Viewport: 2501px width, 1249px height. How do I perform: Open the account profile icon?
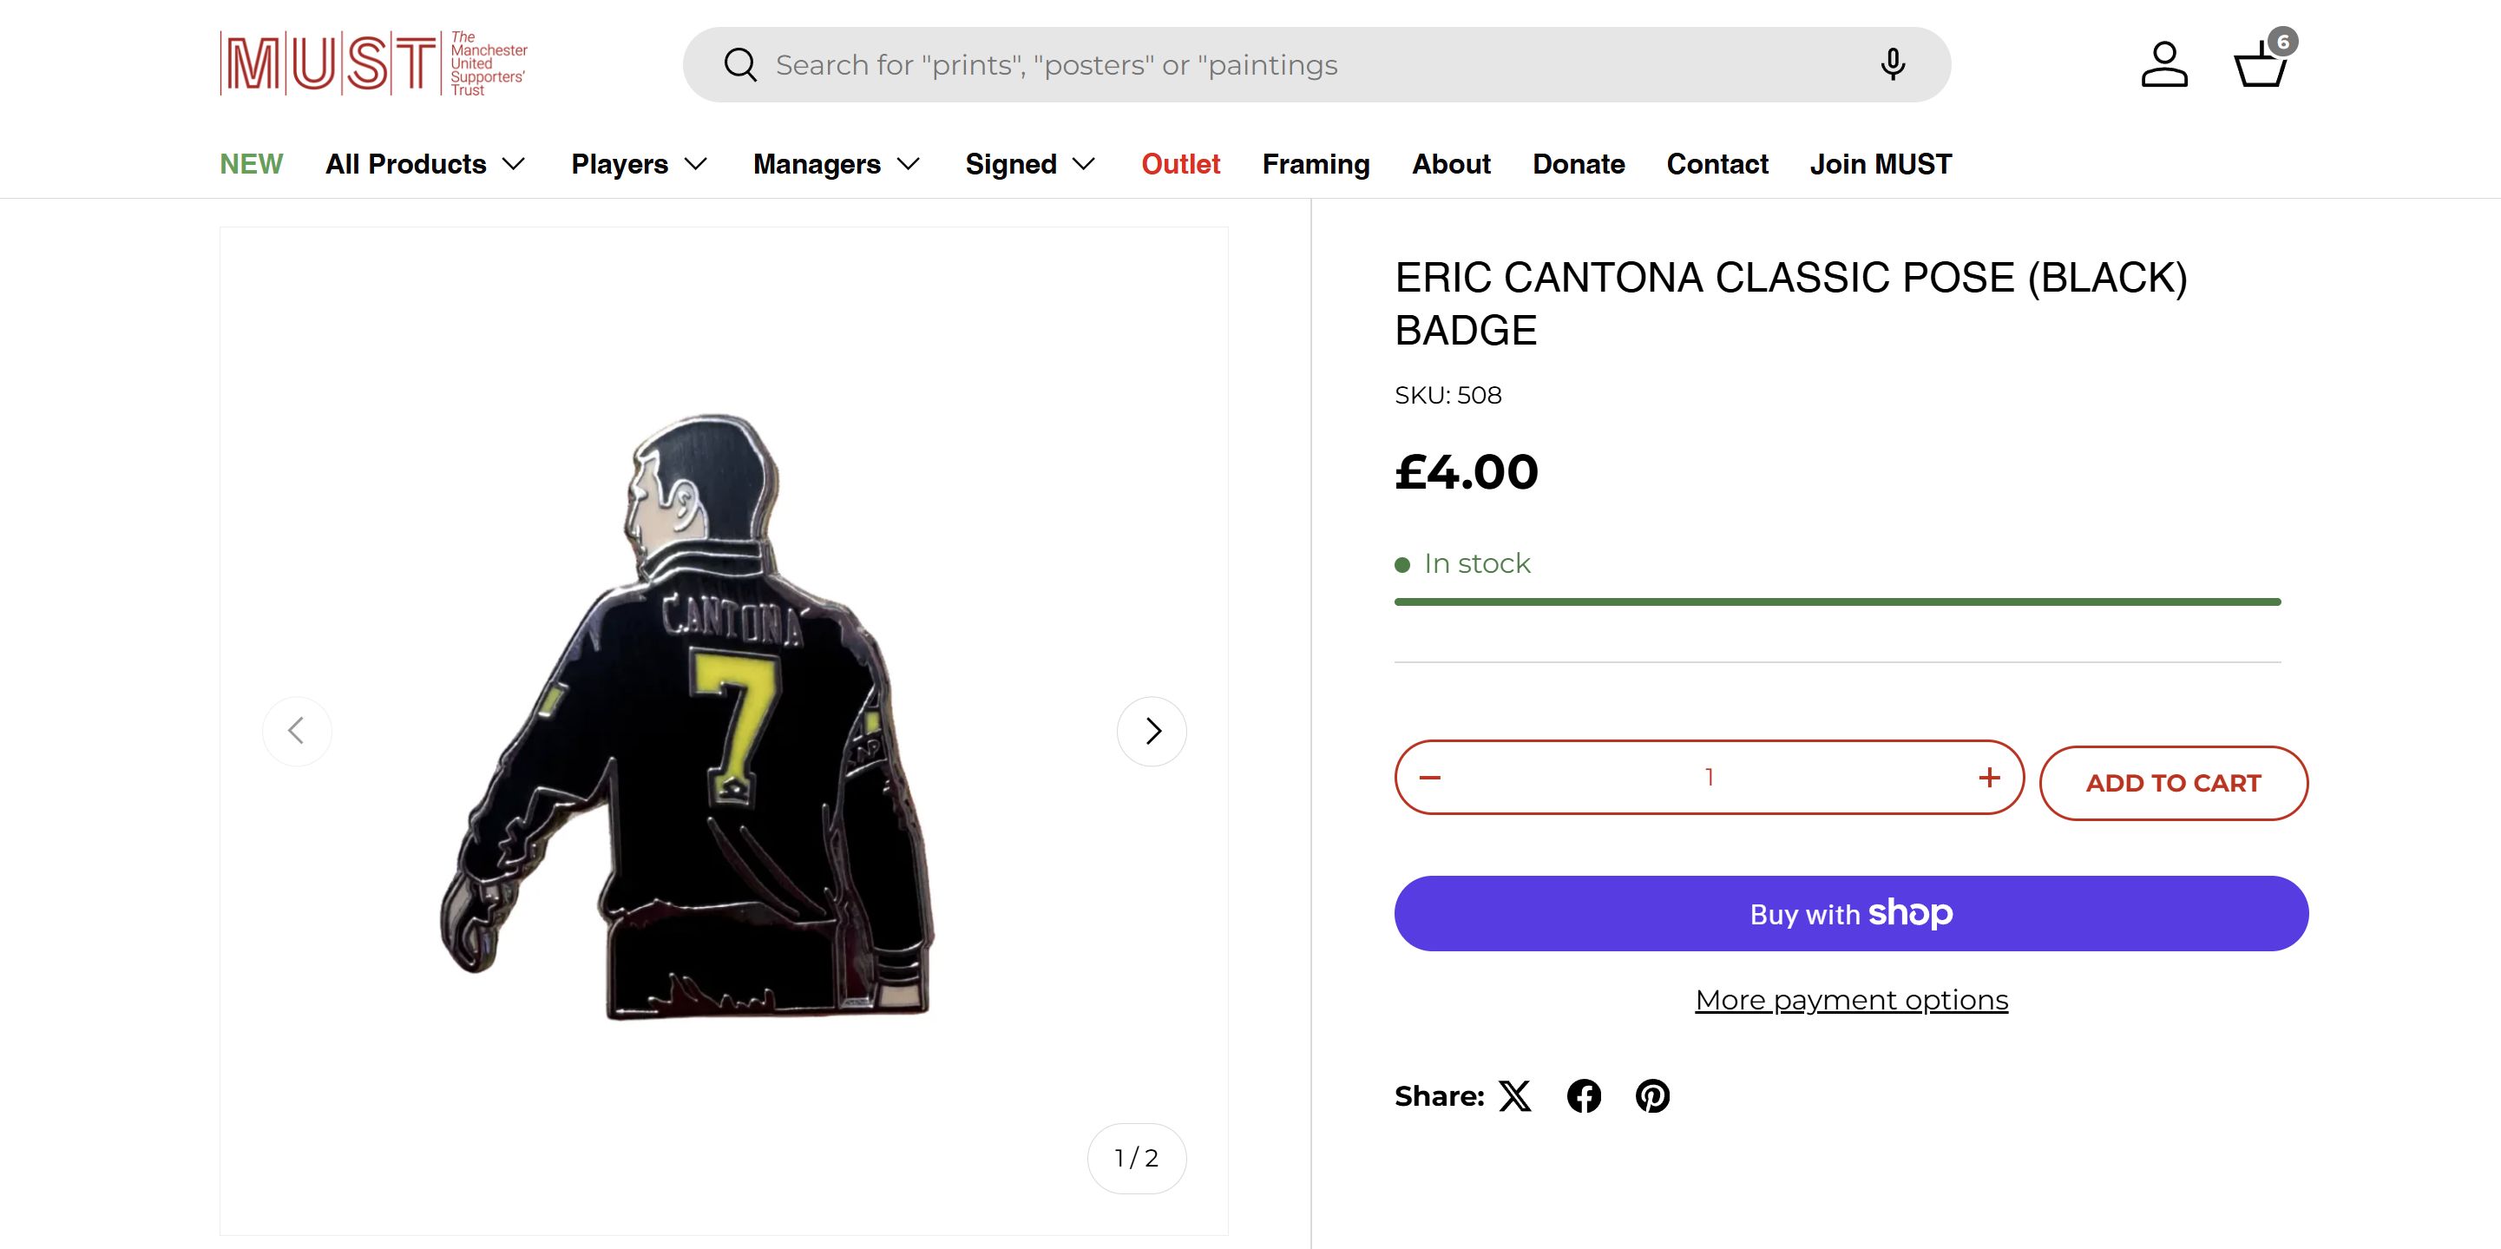2164,65
